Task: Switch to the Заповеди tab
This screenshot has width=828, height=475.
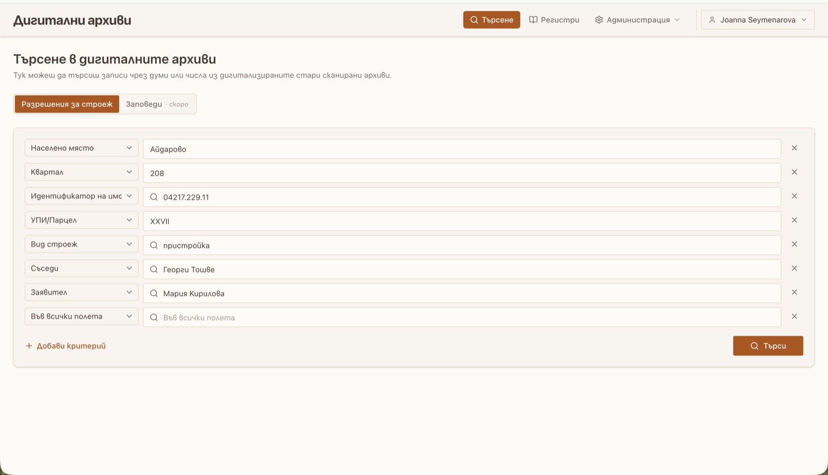Action: click(157, 104)
